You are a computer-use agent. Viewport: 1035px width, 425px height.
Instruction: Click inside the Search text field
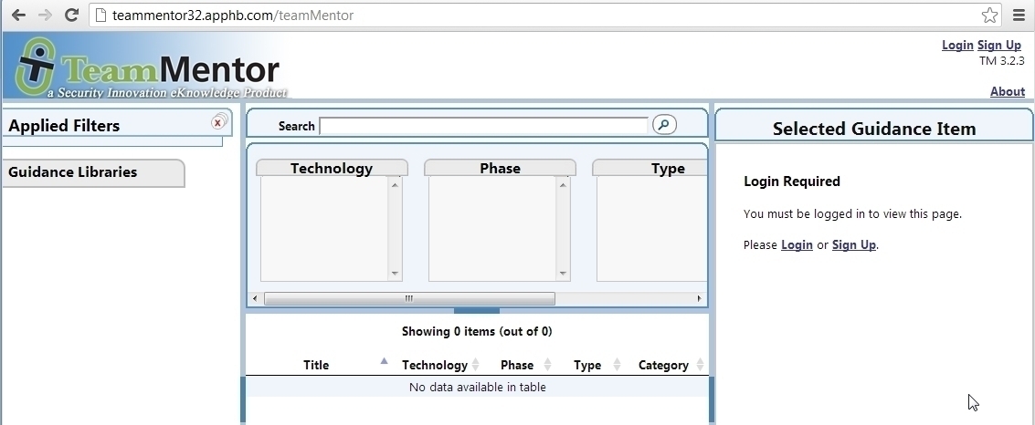483,126
